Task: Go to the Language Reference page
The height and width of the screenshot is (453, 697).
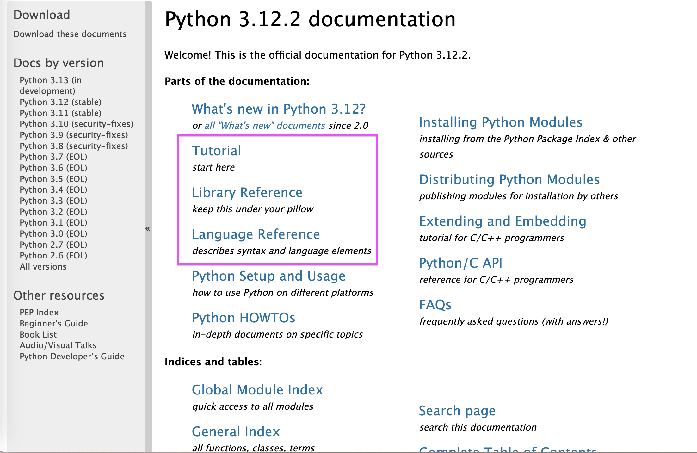Action: [256, 234]
